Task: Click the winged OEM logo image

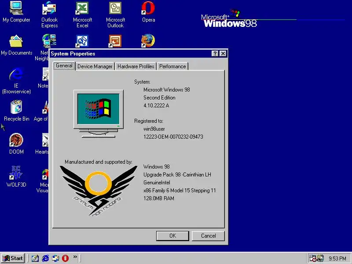Action: (98, 191)
